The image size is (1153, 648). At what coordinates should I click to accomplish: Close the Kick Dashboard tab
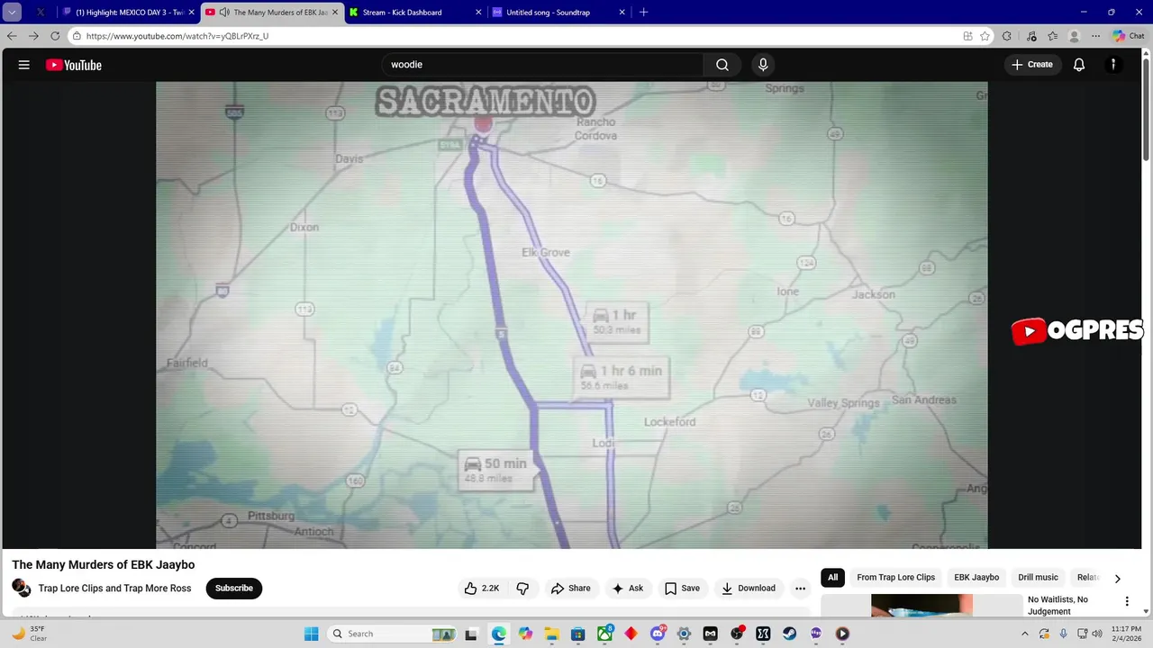point(478,13)
